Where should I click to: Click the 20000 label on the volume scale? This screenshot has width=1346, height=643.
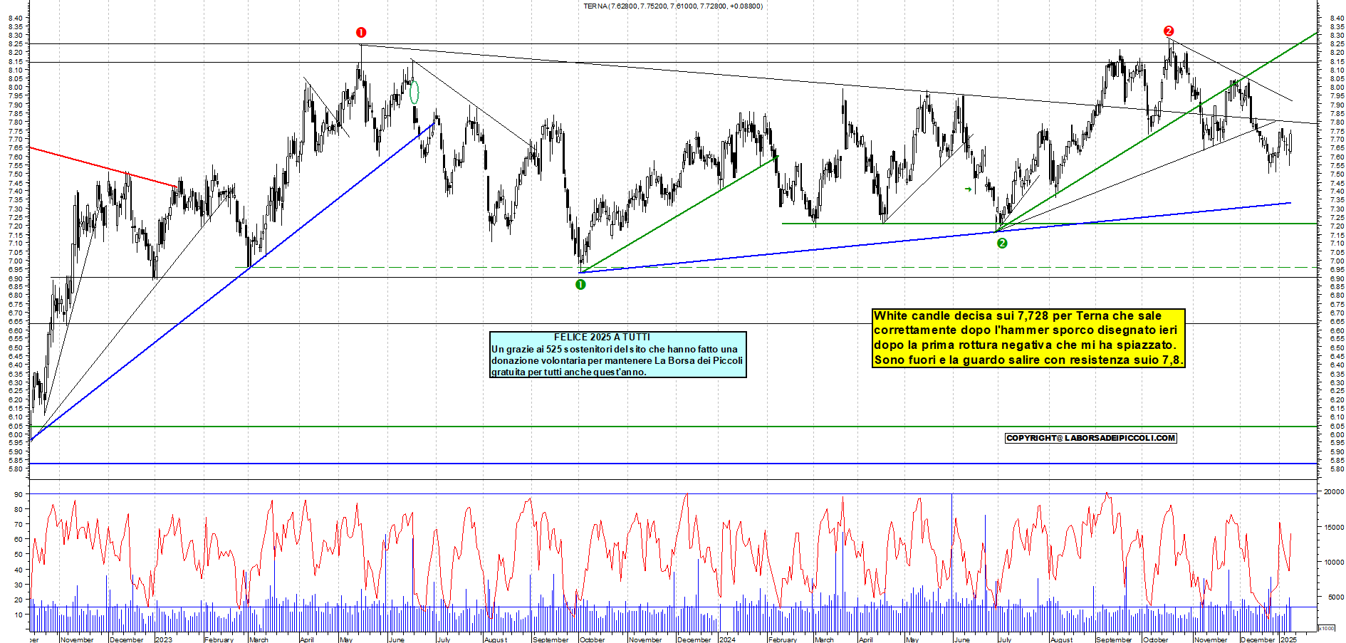[x=1334, y=492]
